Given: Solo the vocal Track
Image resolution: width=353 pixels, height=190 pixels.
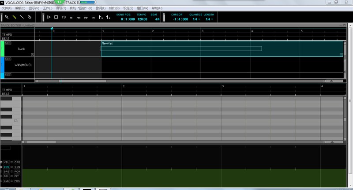Looking at the screenshot, I should [9, 43].
